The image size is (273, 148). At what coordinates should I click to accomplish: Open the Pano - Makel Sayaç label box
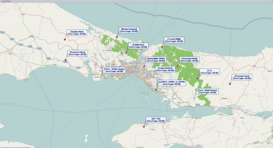207,91
